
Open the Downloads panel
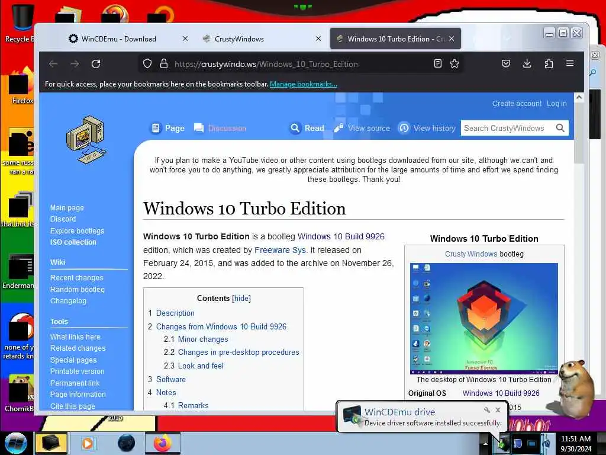pyautogui.click(x=527, y=63)
